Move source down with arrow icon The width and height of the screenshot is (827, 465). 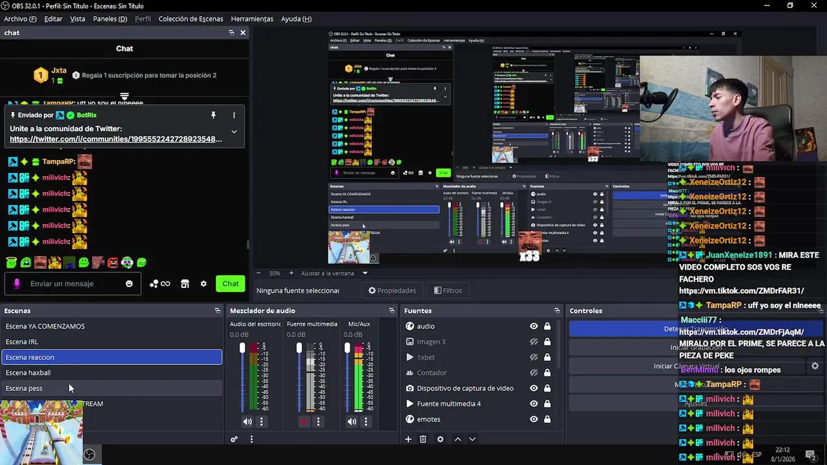(472, 439)
